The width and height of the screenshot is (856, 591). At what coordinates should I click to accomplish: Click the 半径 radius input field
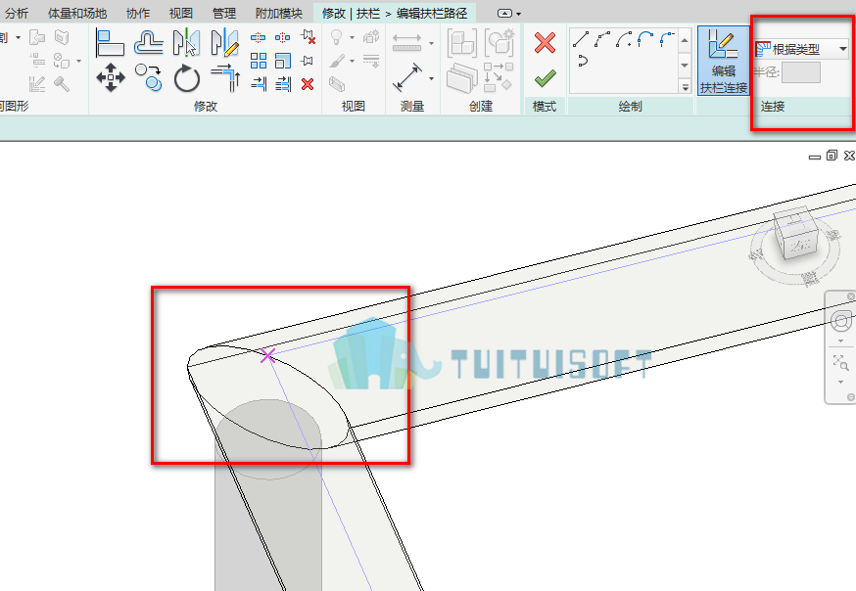point(801,72)
